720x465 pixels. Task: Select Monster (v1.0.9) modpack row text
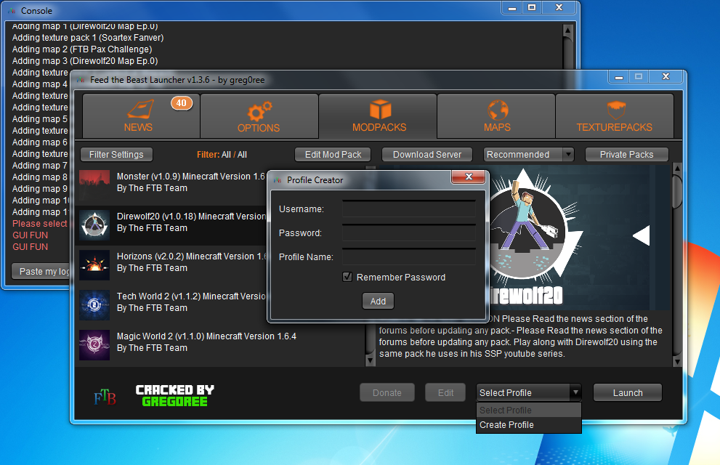coord(190,182)
